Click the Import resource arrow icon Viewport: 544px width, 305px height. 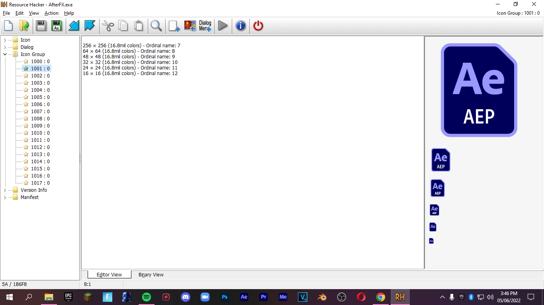coord(74,26)
